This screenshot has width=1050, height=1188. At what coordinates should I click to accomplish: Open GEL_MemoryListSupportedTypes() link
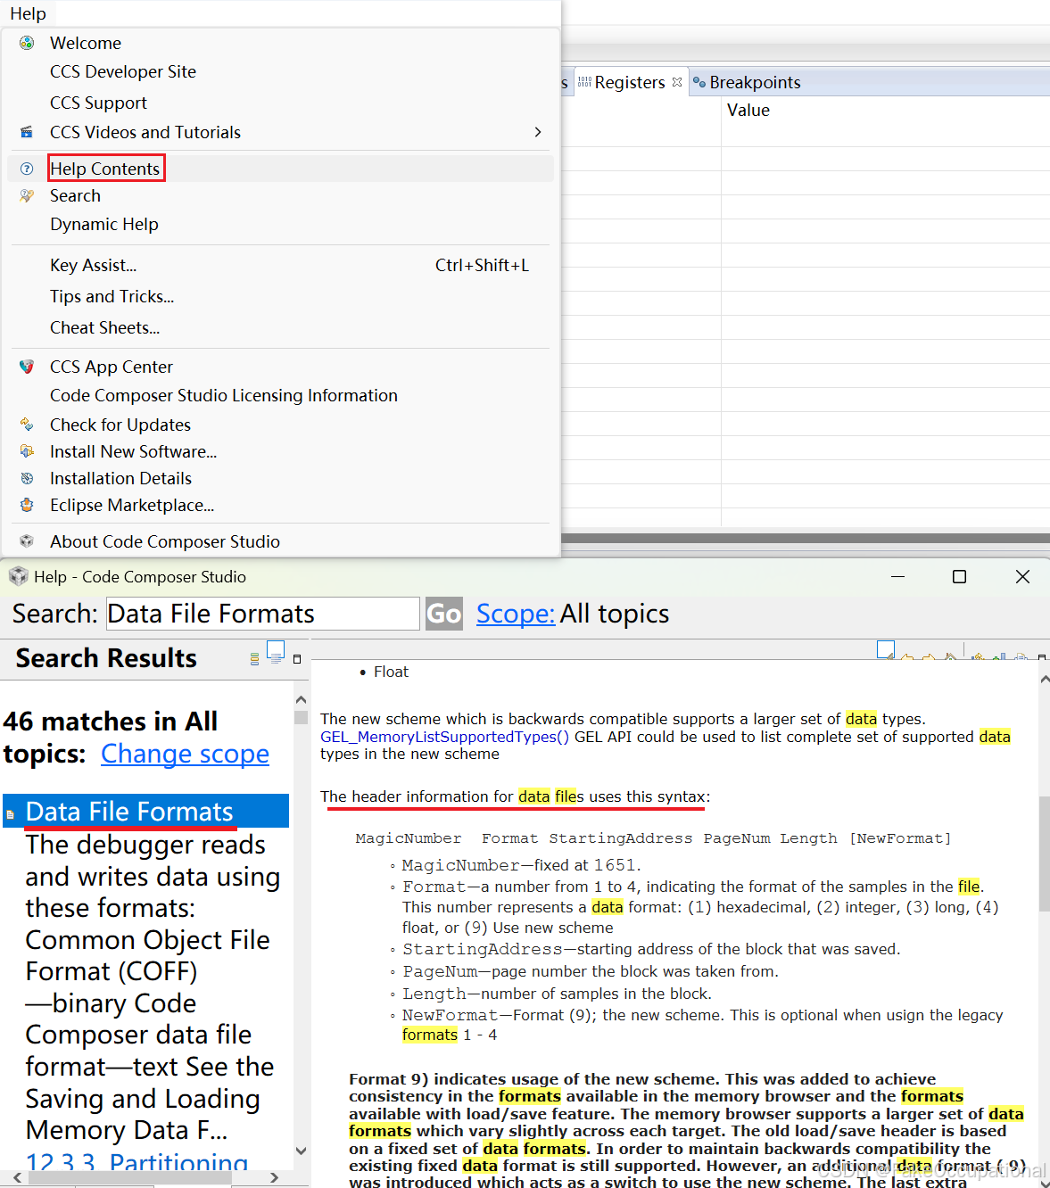pos(445,737)
